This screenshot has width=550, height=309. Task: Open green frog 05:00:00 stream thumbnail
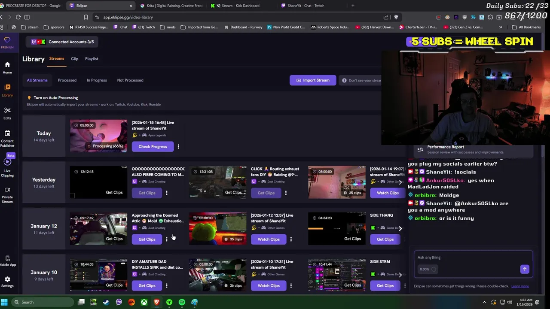pos(218,229)
